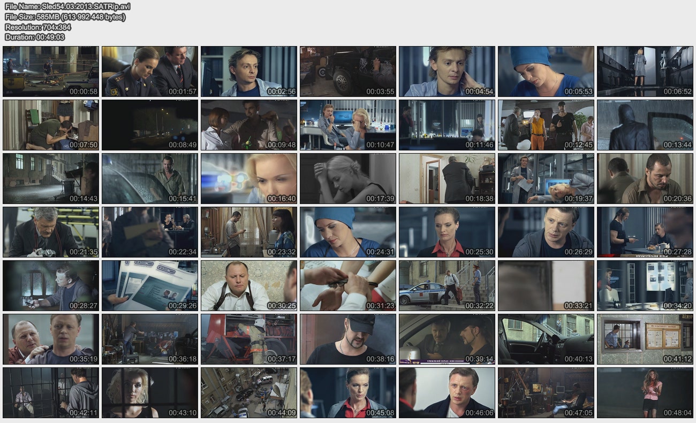Select the aerial street frame at 00:44:09
The image size is (696, 423).
click(249, 392)
